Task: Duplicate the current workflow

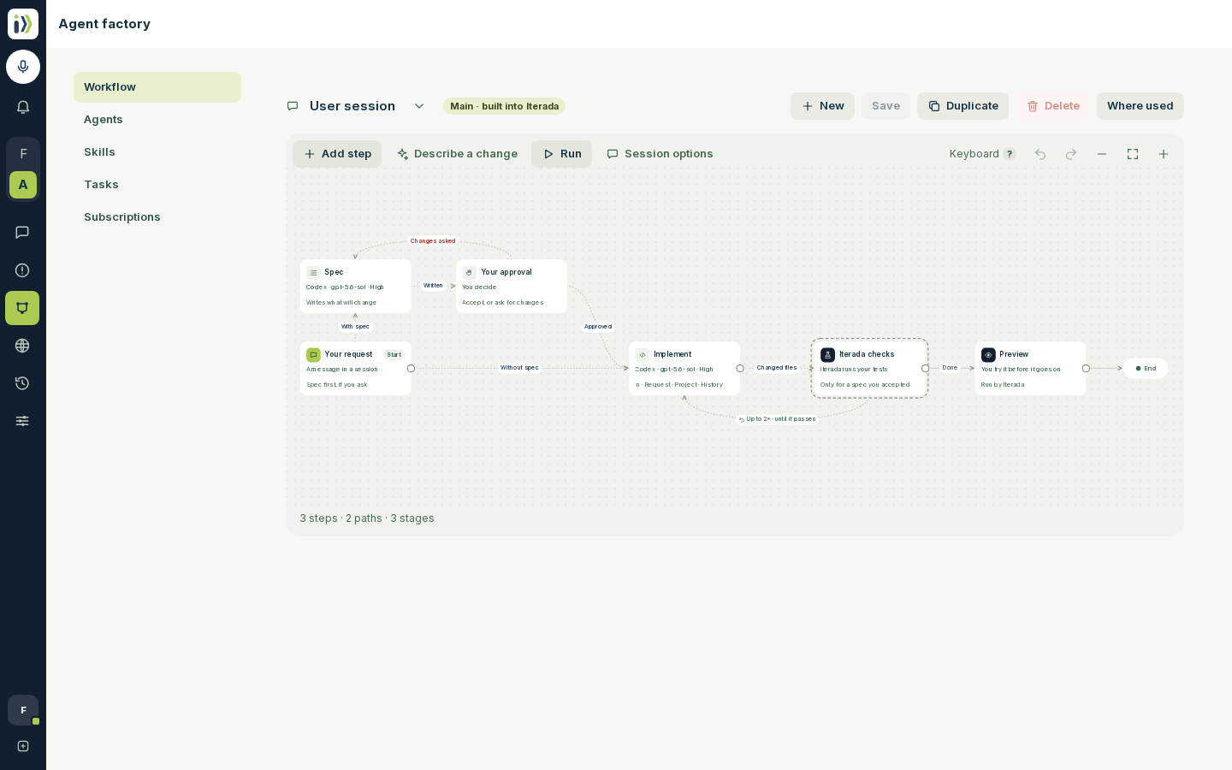Action: (962, 106)
